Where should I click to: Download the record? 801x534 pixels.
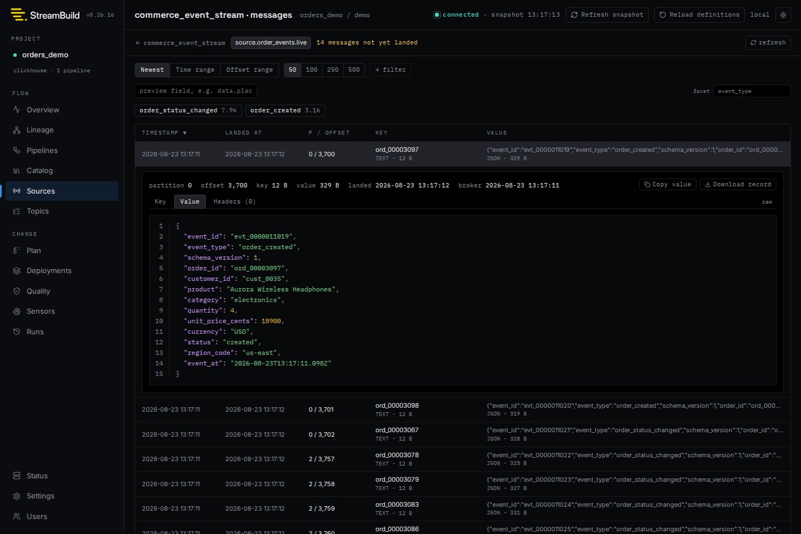738,184
